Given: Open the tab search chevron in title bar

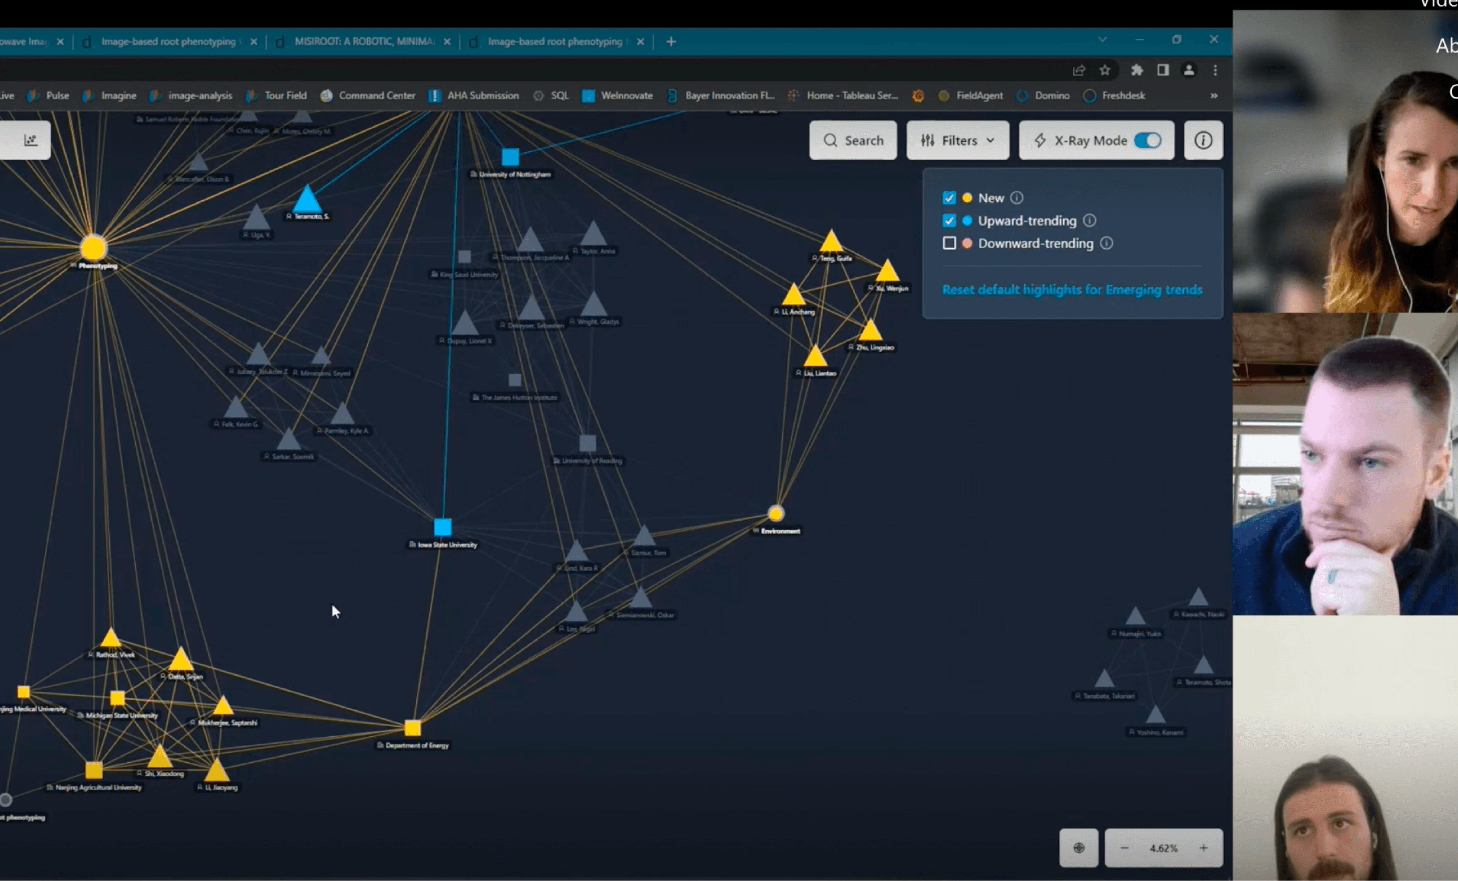Looking at the screenshot, I should click(1103, 40).
